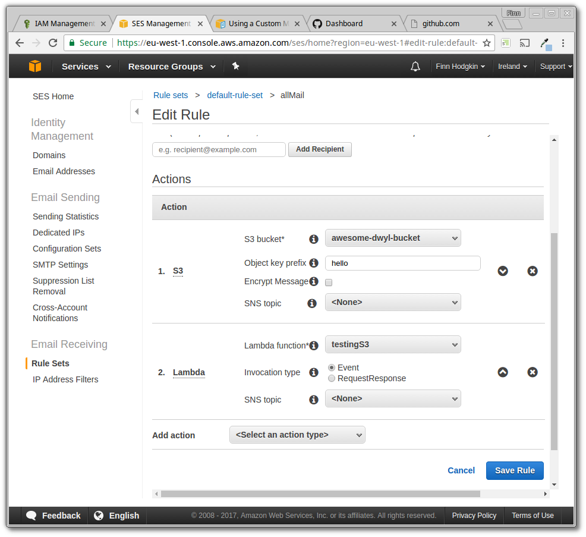Click the info icon beside S3 bucket
The image size is (586, 537).
[x=313, y=239]
